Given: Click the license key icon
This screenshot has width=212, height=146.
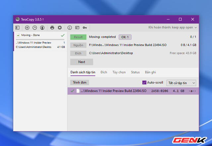Looking at the screenshot, I should click(85, 28).
